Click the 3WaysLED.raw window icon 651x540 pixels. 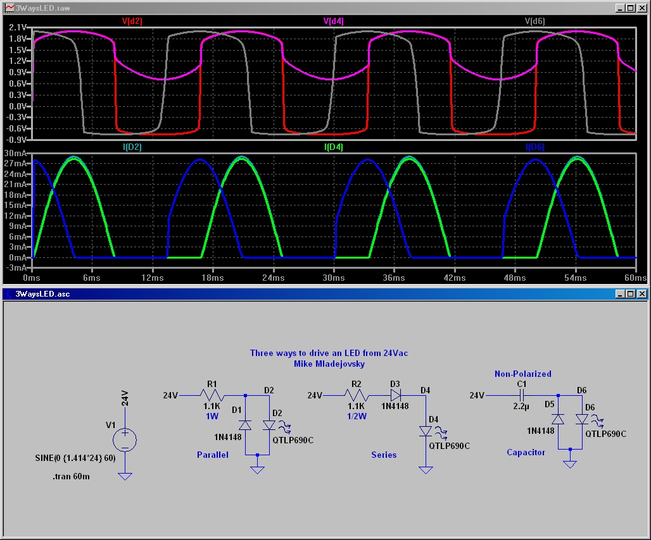point(9,8)
